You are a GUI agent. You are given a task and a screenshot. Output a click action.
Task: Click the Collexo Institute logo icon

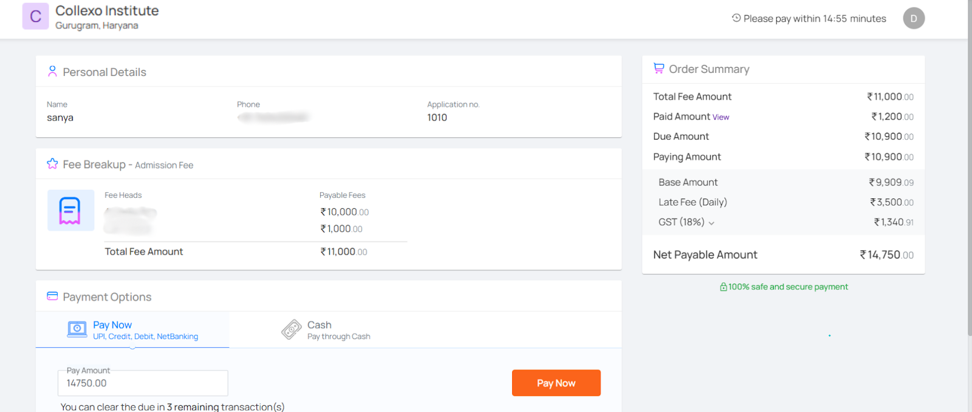point(35,16)
